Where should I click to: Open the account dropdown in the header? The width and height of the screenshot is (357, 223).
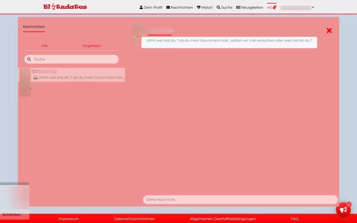297,7
